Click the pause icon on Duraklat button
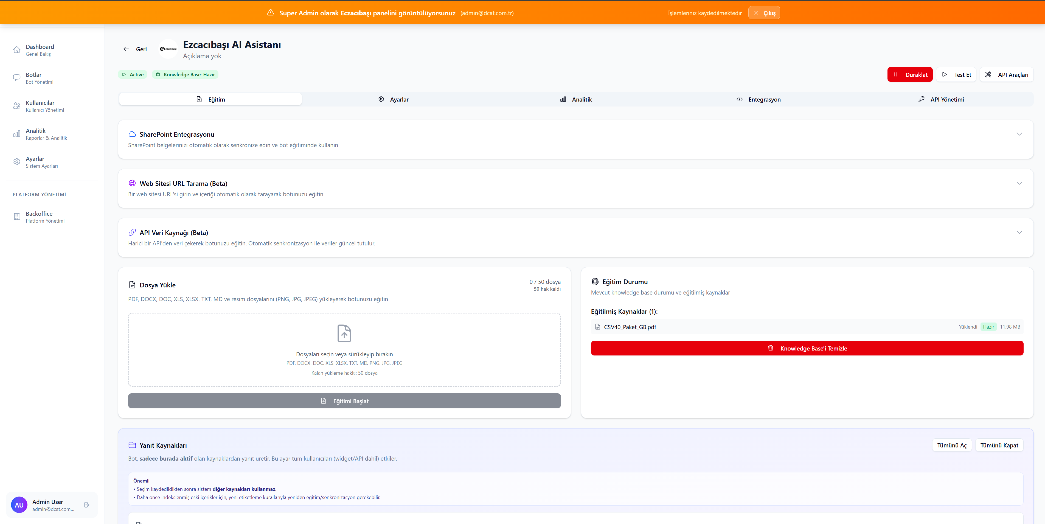 [x=896, y=75]
